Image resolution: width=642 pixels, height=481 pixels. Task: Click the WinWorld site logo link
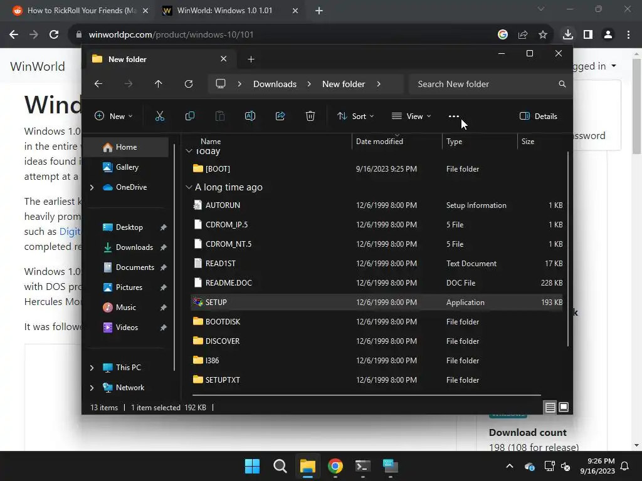[x=37, y=66]
